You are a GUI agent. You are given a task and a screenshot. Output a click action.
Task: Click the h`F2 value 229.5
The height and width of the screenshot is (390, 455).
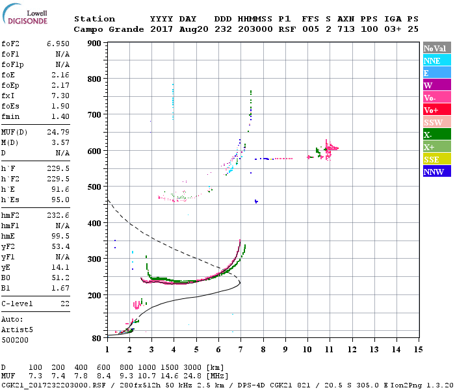pyautogui.click(x=58, y=179)
